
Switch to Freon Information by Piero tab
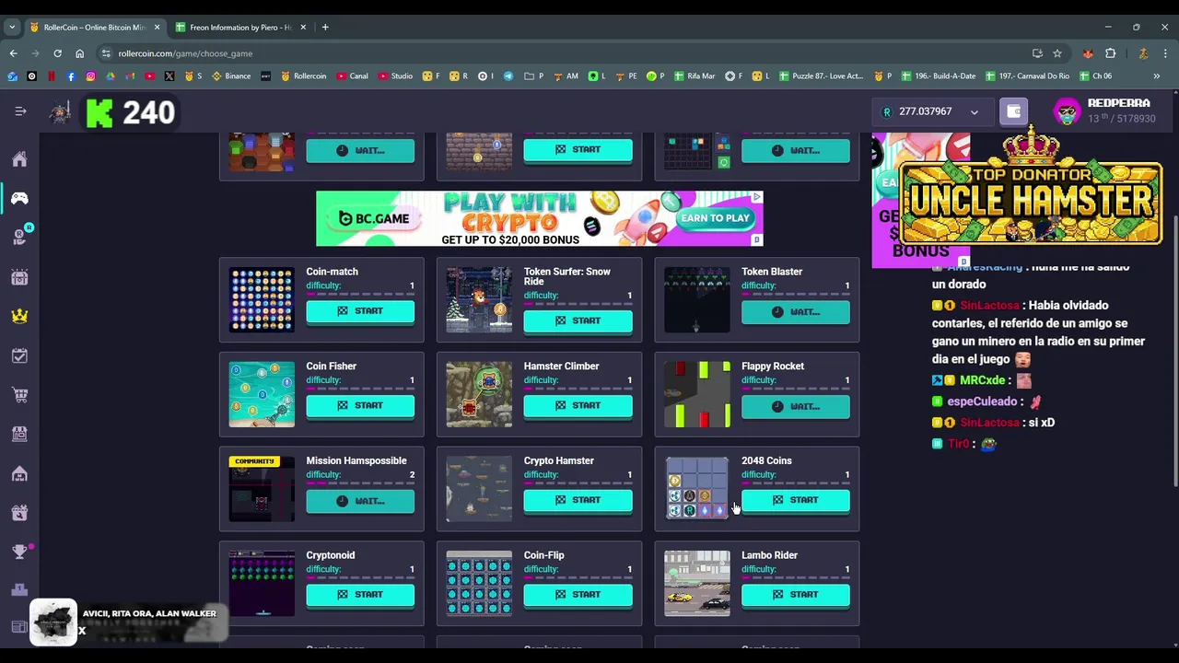pos(240,27)
